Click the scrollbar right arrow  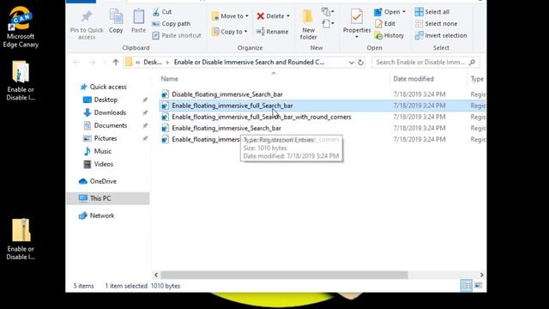[x=482, y=275]
